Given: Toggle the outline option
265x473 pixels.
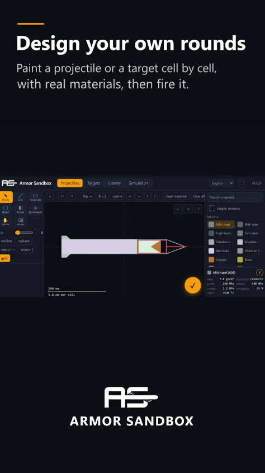Looking at the screenshot, I should tap(6, 241).
